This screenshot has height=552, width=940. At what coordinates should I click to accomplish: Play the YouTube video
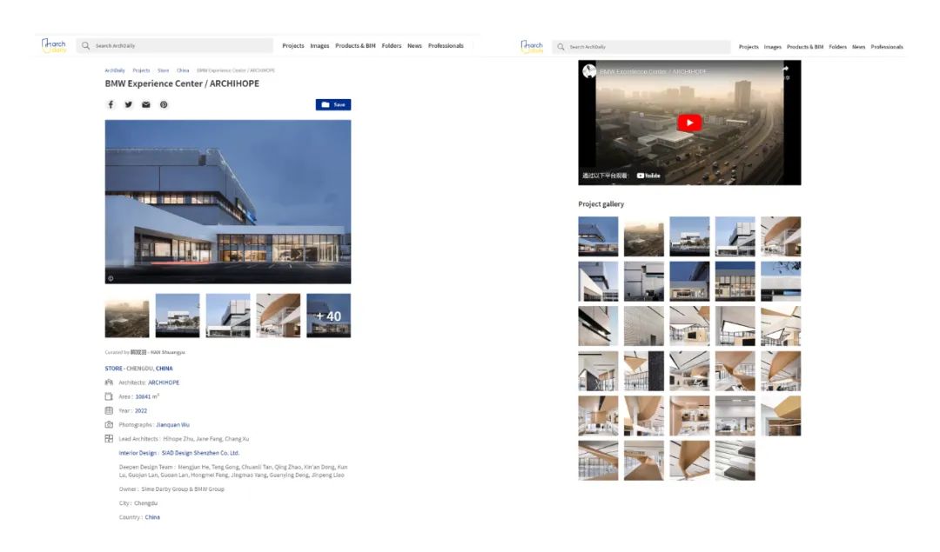coord(689,123)
